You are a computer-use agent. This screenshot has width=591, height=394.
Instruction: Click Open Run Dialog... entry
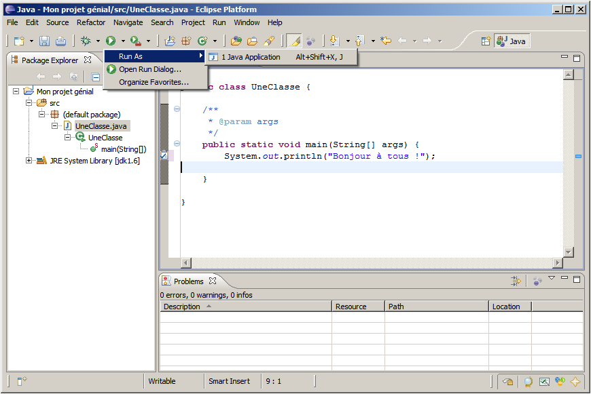149,69
